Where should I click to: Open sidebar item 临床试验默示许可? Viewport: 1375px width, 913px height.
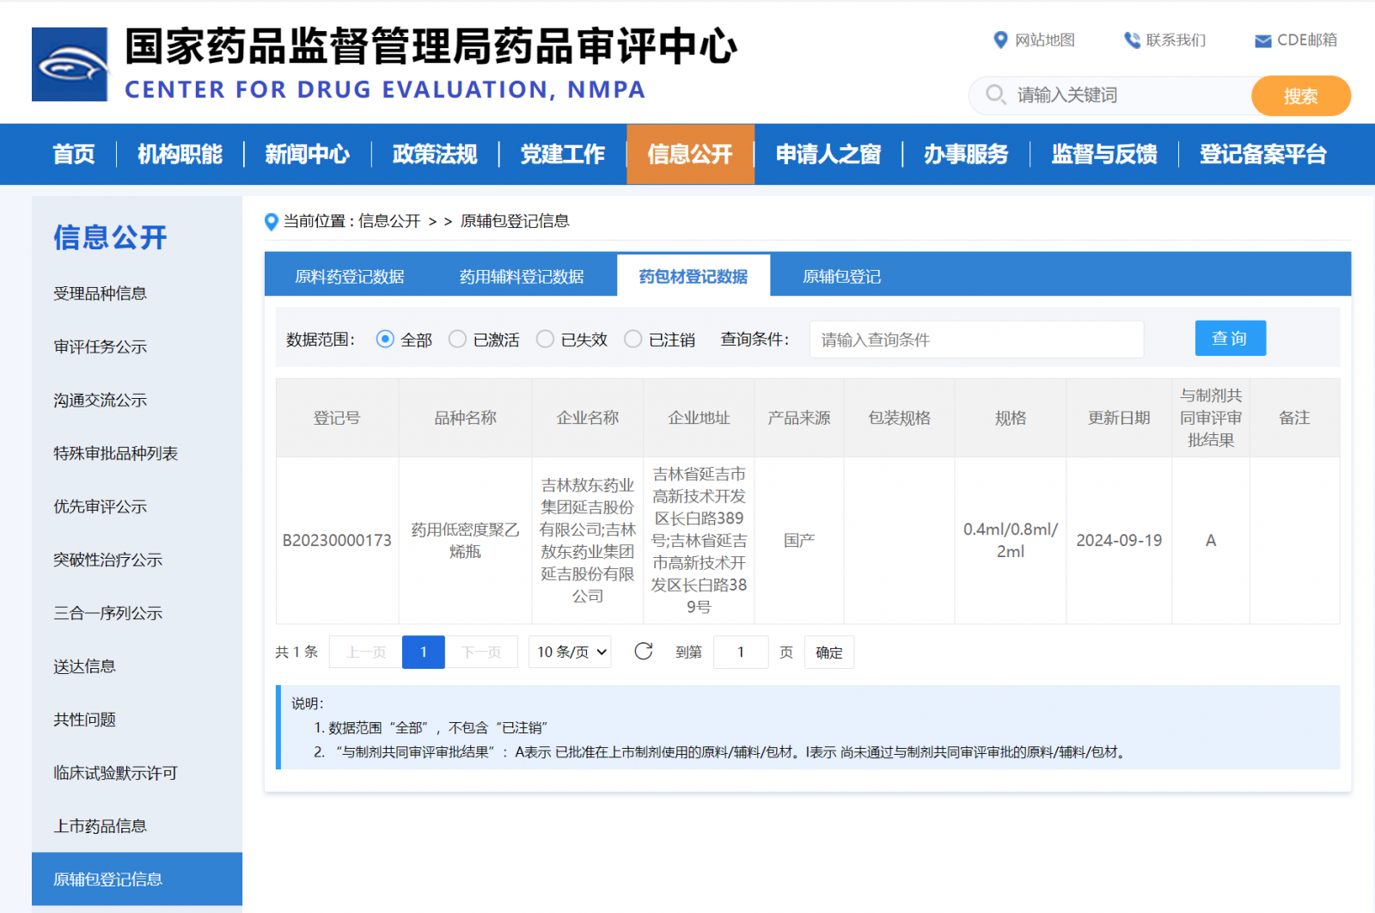click(x=116, y=773)
